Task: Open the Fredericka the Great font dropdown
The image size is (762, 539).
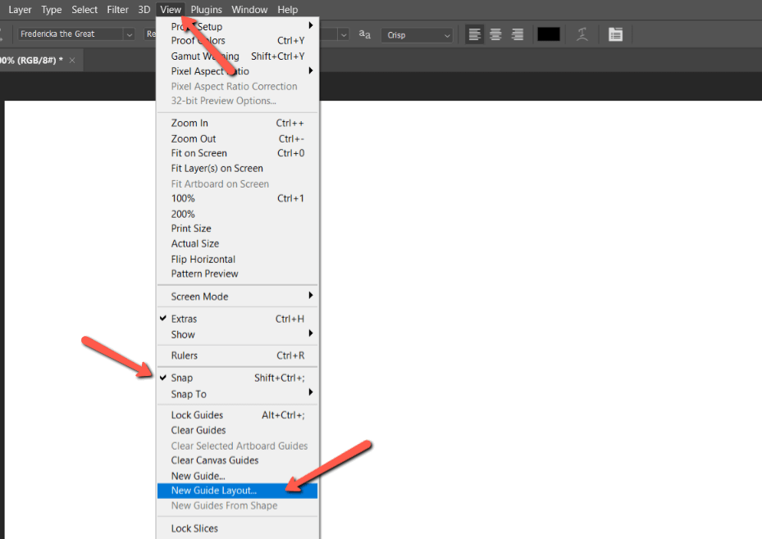Action: (129, 34)
